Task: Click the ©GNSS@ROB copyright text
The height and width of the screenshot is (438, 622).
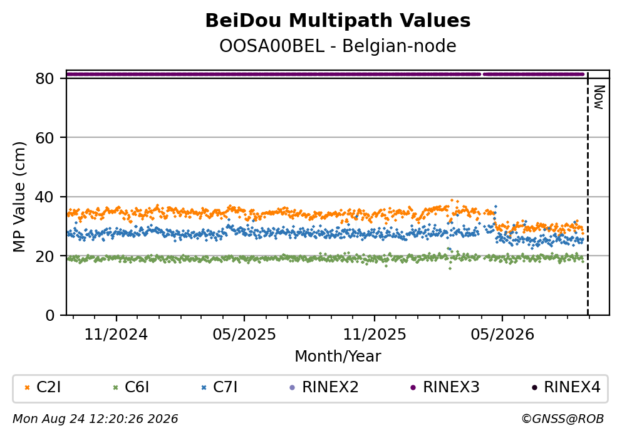Action: tap(563, 419)
